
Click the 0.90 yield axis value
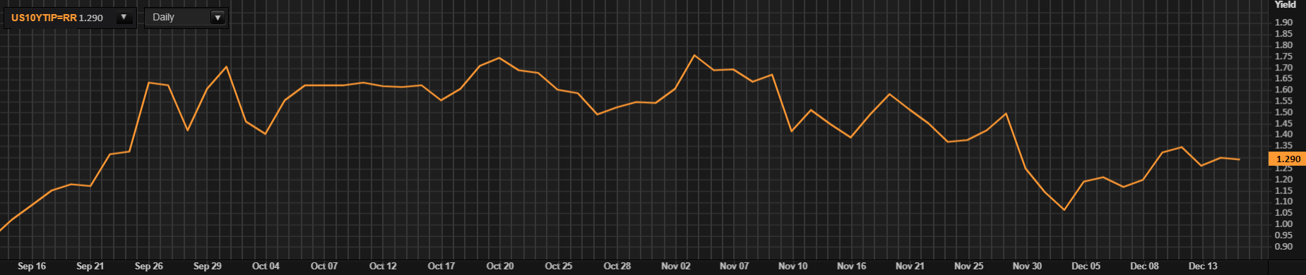point(1283,247)
